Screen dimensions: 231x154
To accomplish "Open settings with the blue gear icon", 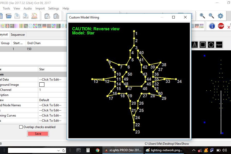I will click(220, 16).
